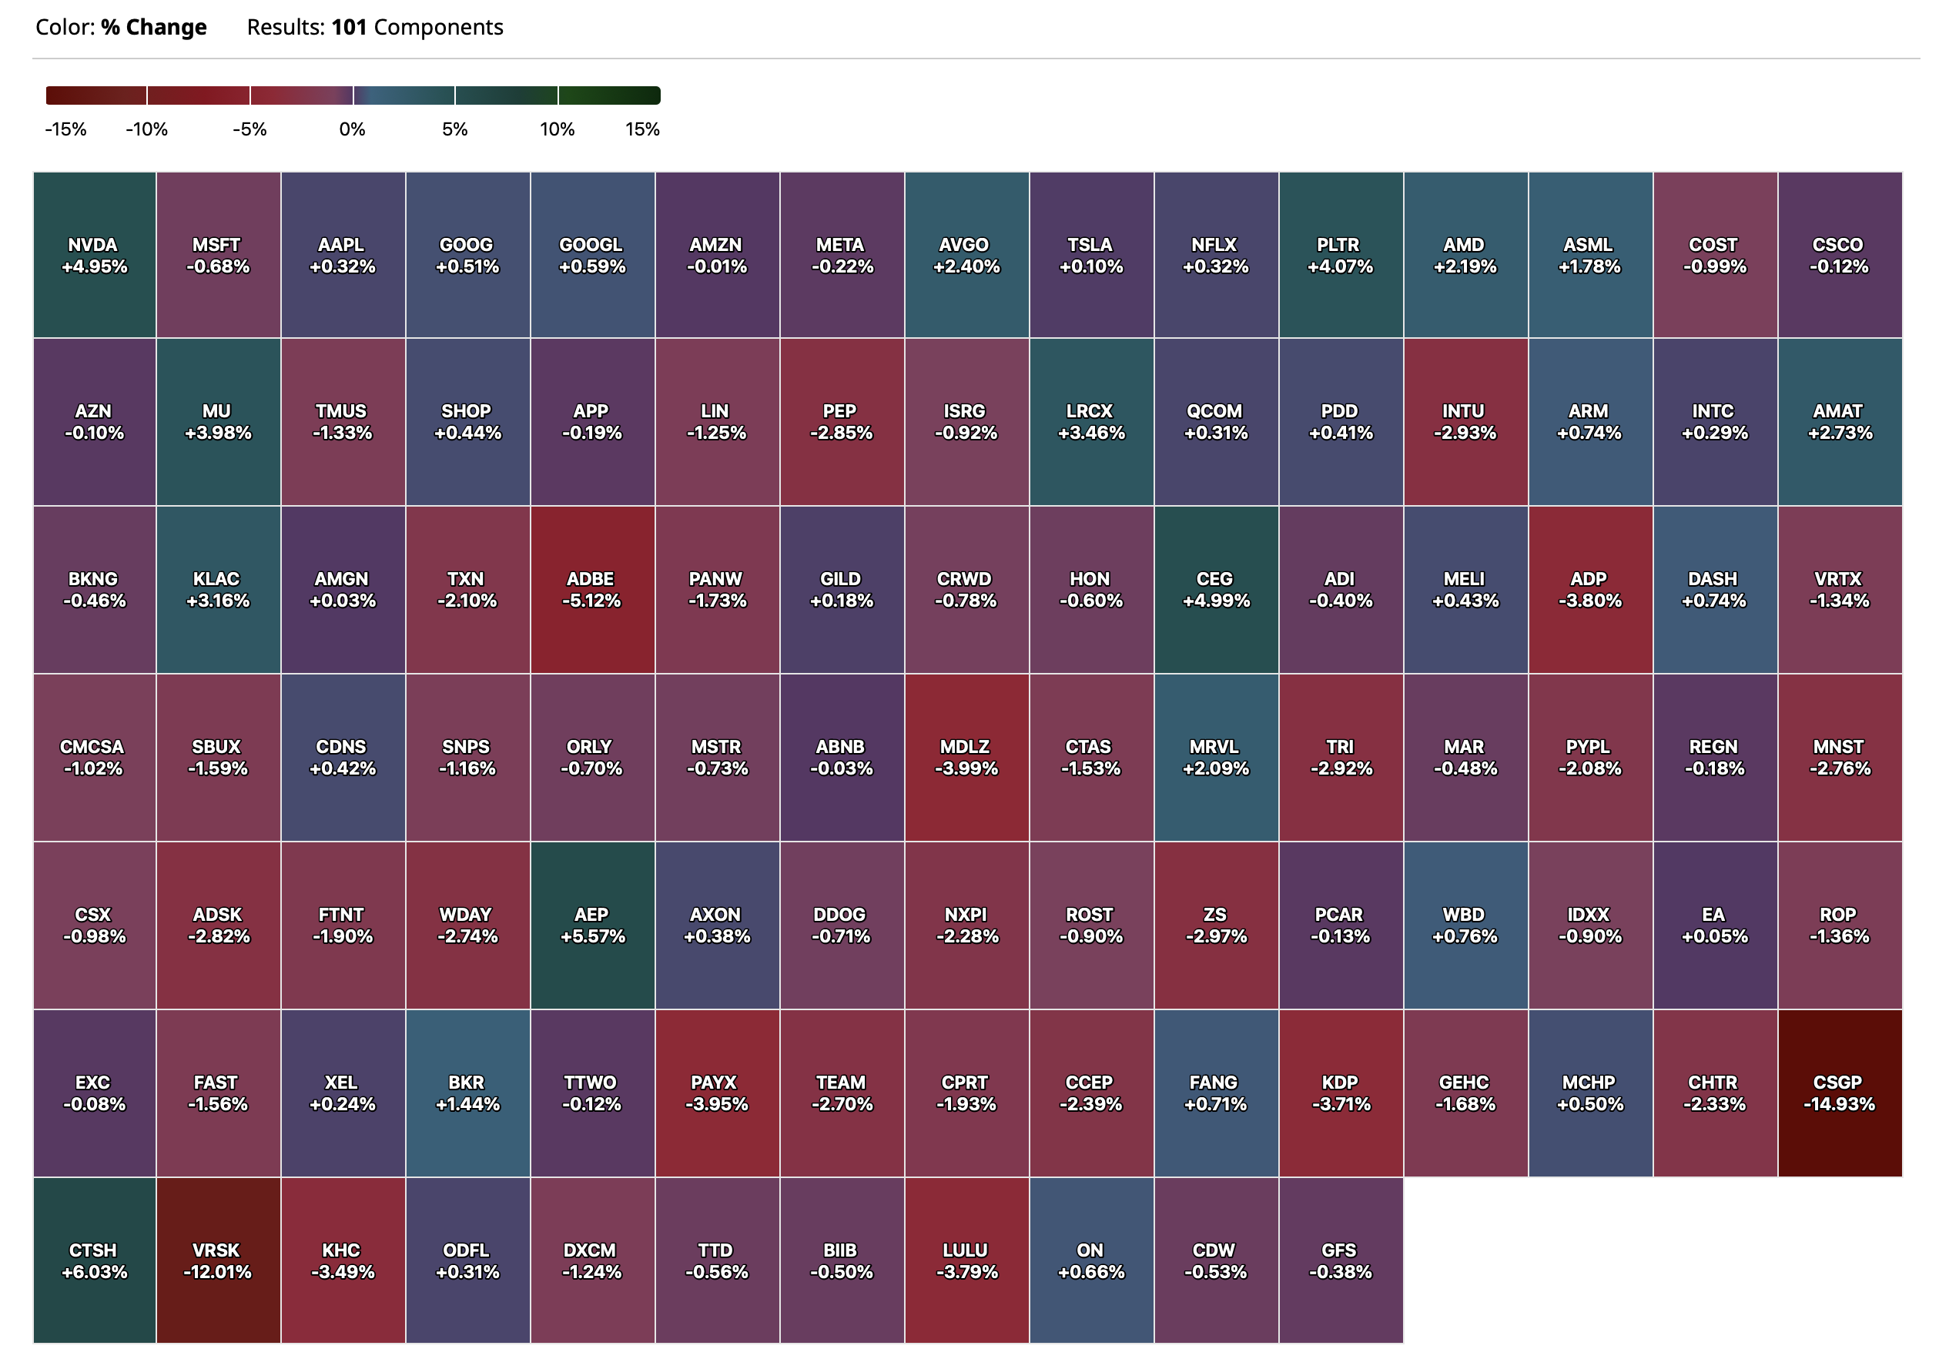Open the PLTR +4.07% tile
The image size is (1939, 1369).
[x=1340, y=255]
